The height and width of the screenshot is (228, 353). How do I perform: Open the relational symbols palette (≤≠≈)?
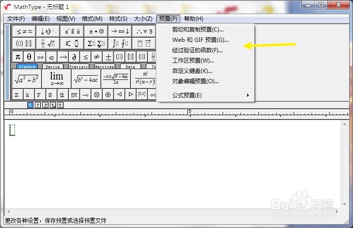[x=24, y=31]
